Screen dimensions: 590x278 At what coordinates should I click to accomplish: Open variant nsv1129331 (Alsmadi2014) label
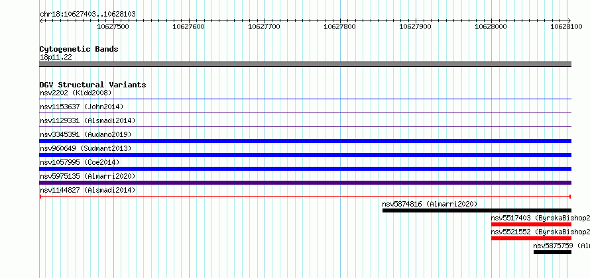[88, 120]
